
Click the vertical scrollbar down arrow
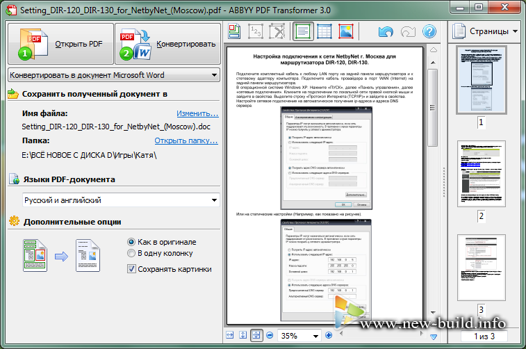pyautogui.click(x=433, y=312)
